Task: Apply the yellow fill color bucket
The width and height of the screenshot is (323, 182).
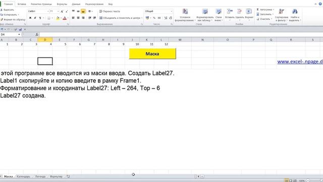Action: 58,18
